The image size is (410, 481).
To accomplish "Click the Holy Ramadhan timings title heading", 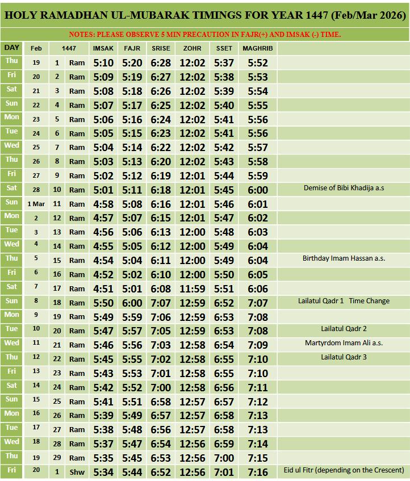I will tap(205, 15).
